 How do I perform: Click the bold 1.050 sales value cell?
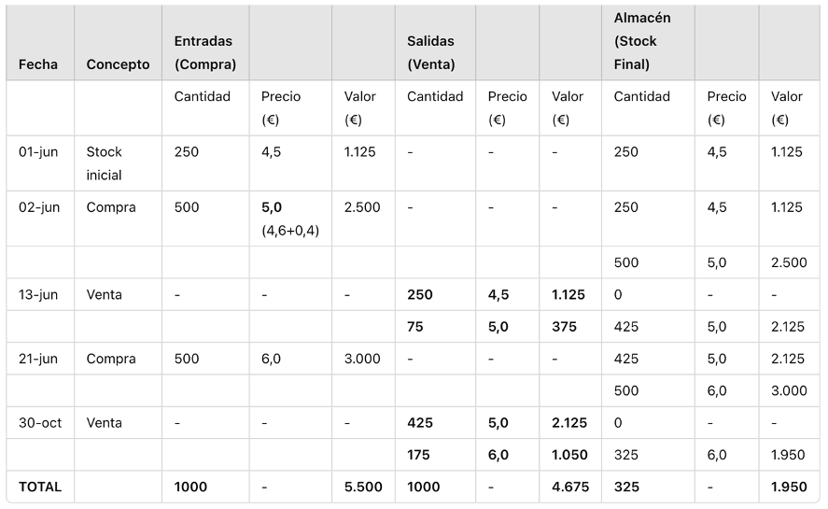(x=569, y=455)
